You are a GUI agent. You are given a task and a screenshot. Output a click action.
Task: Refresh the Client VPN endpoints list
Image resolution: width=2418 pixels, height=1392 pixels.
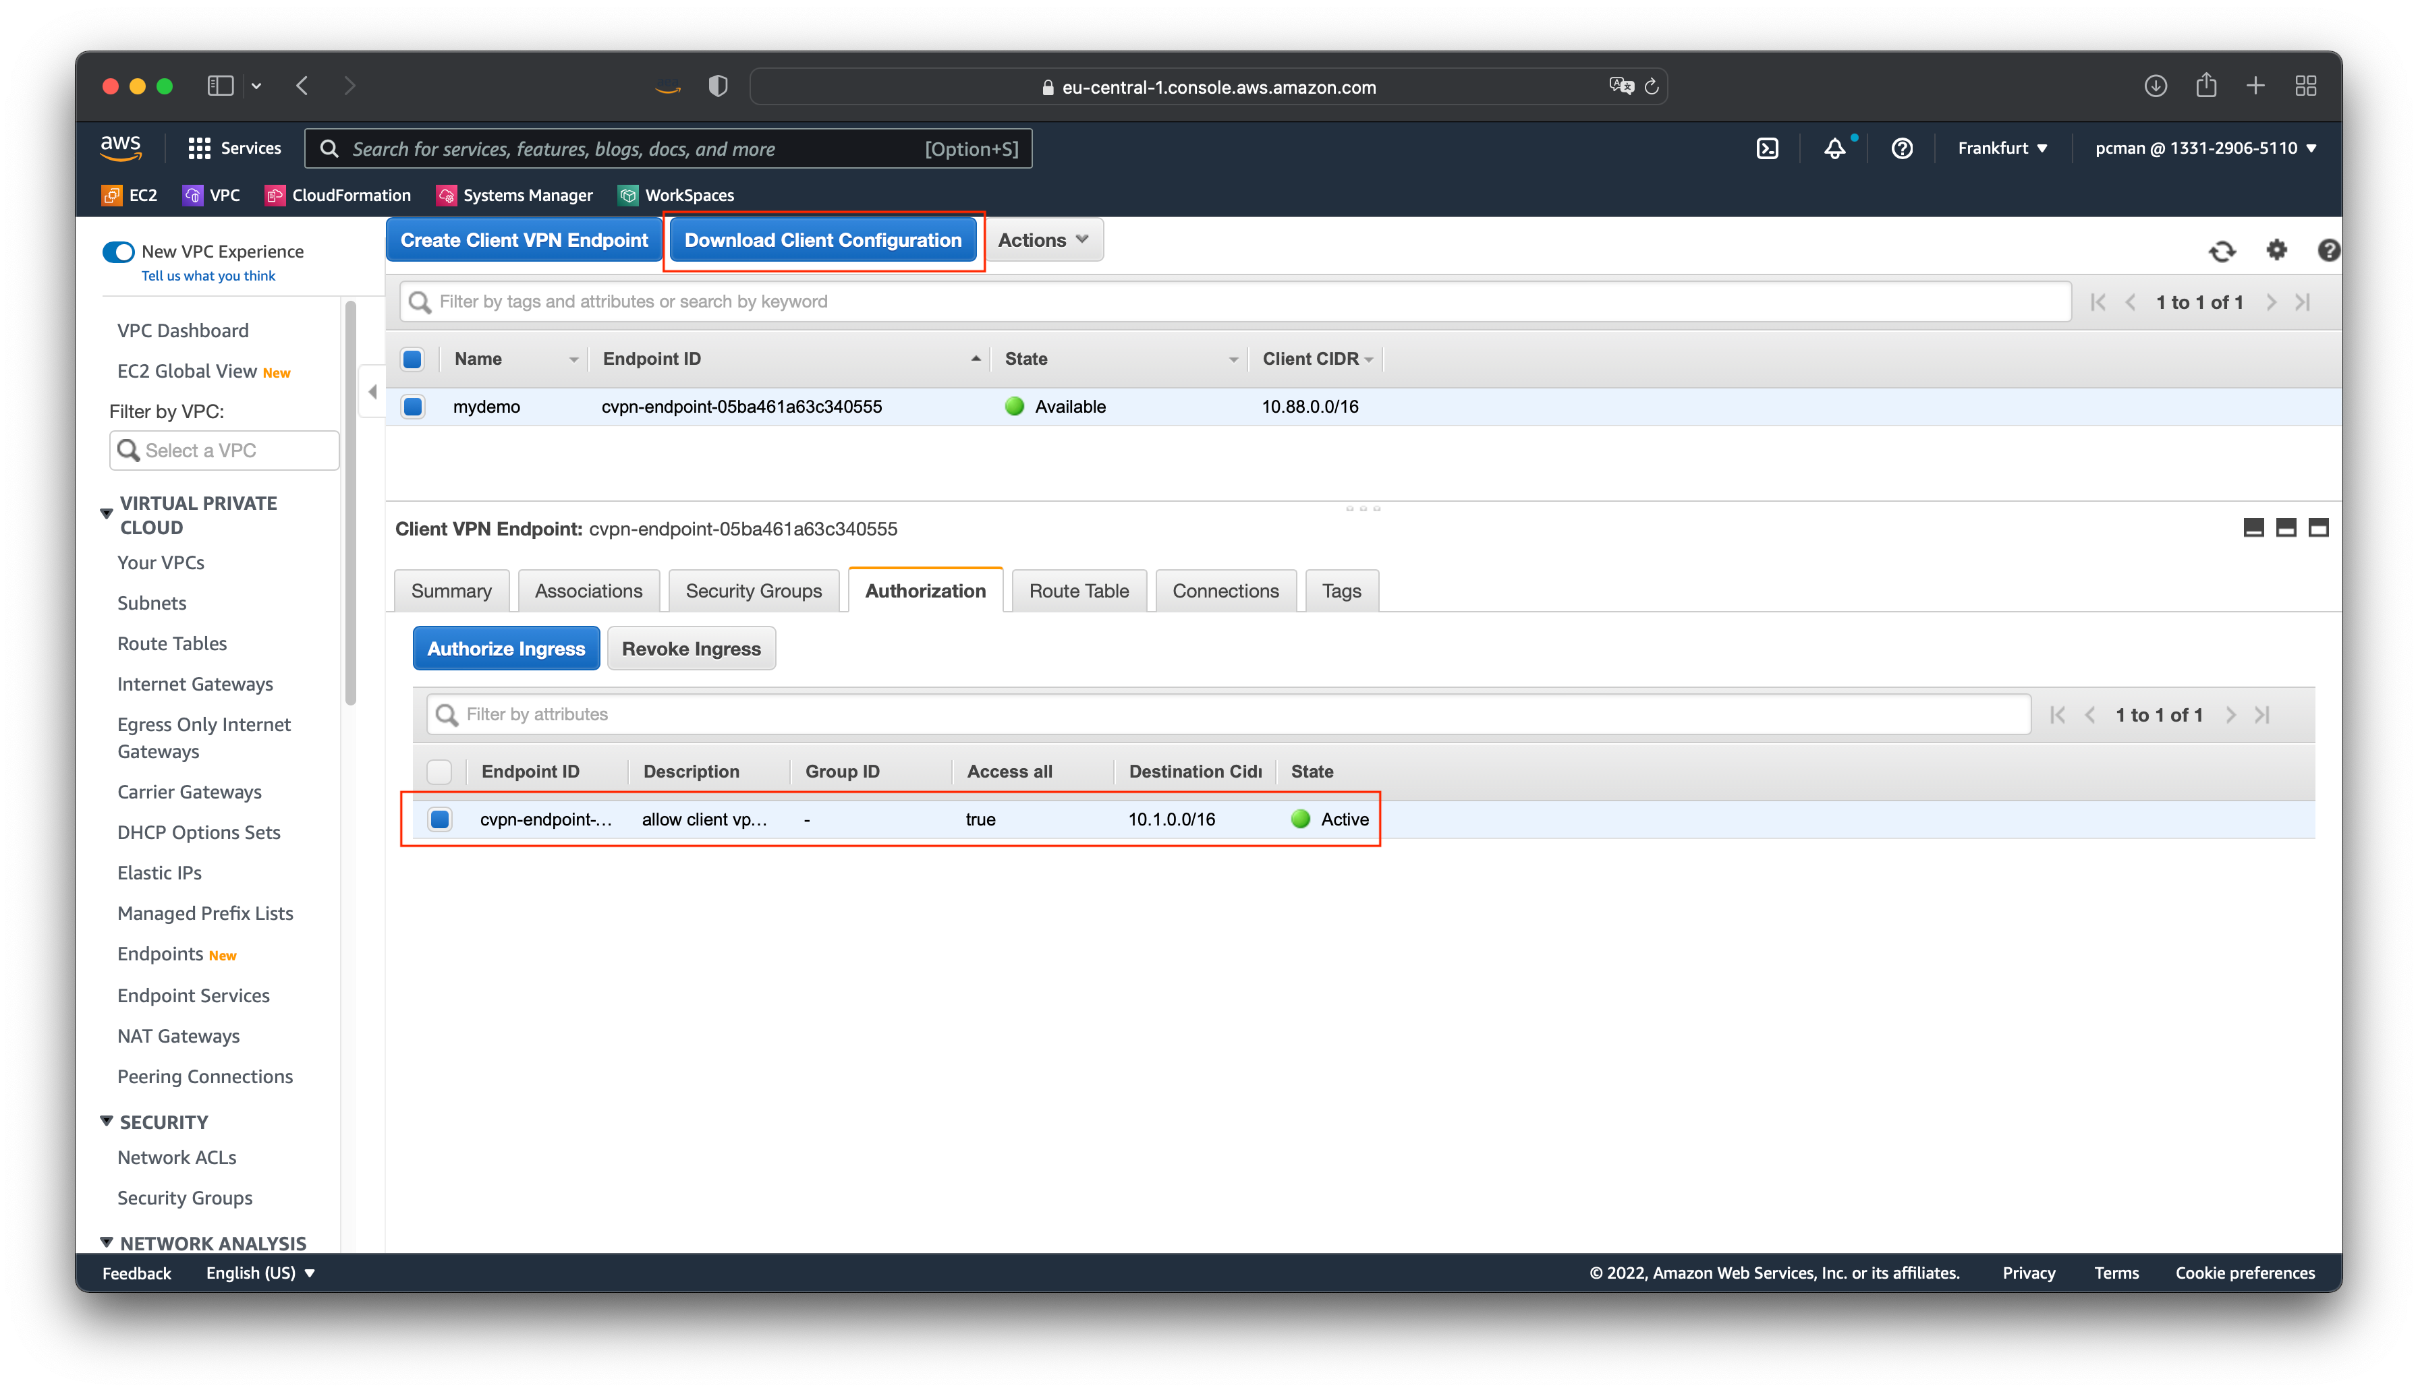(x=2221, y=250)
